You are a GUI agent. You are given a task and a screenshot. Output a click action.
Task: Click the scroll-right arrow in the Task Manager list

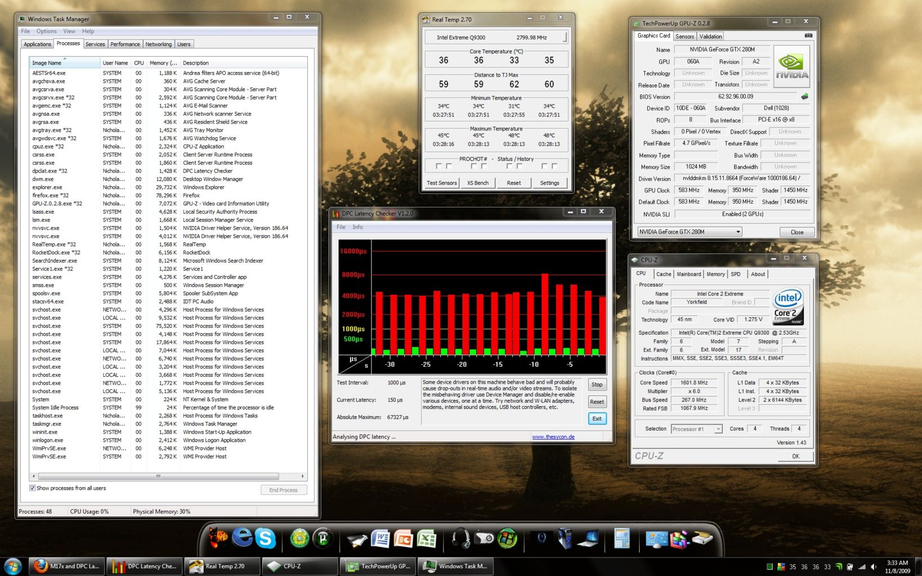[x=303, y=476]
